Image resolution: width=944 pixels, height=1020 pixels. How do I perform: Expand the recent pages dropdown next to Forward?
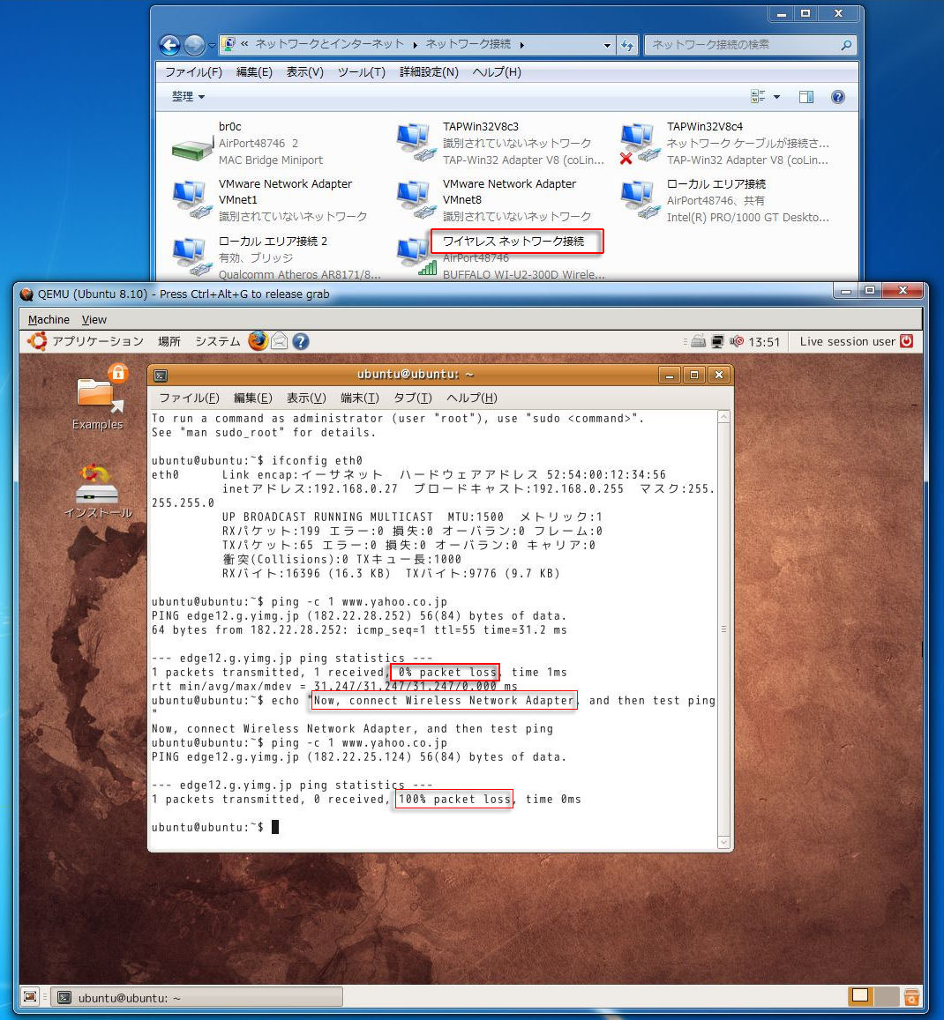(212, 46)
